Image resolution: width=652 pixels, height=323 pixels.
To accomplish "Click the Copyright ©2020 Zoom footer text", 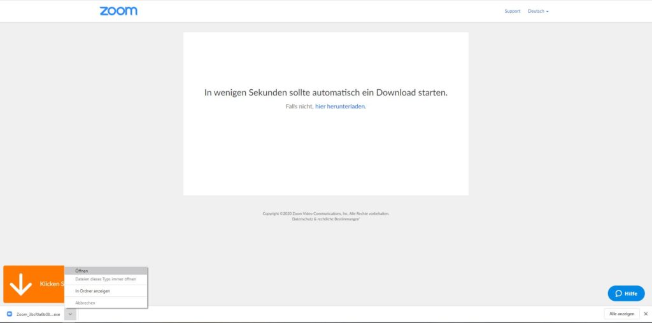I will pyautogui.click(x=325, y=213).
